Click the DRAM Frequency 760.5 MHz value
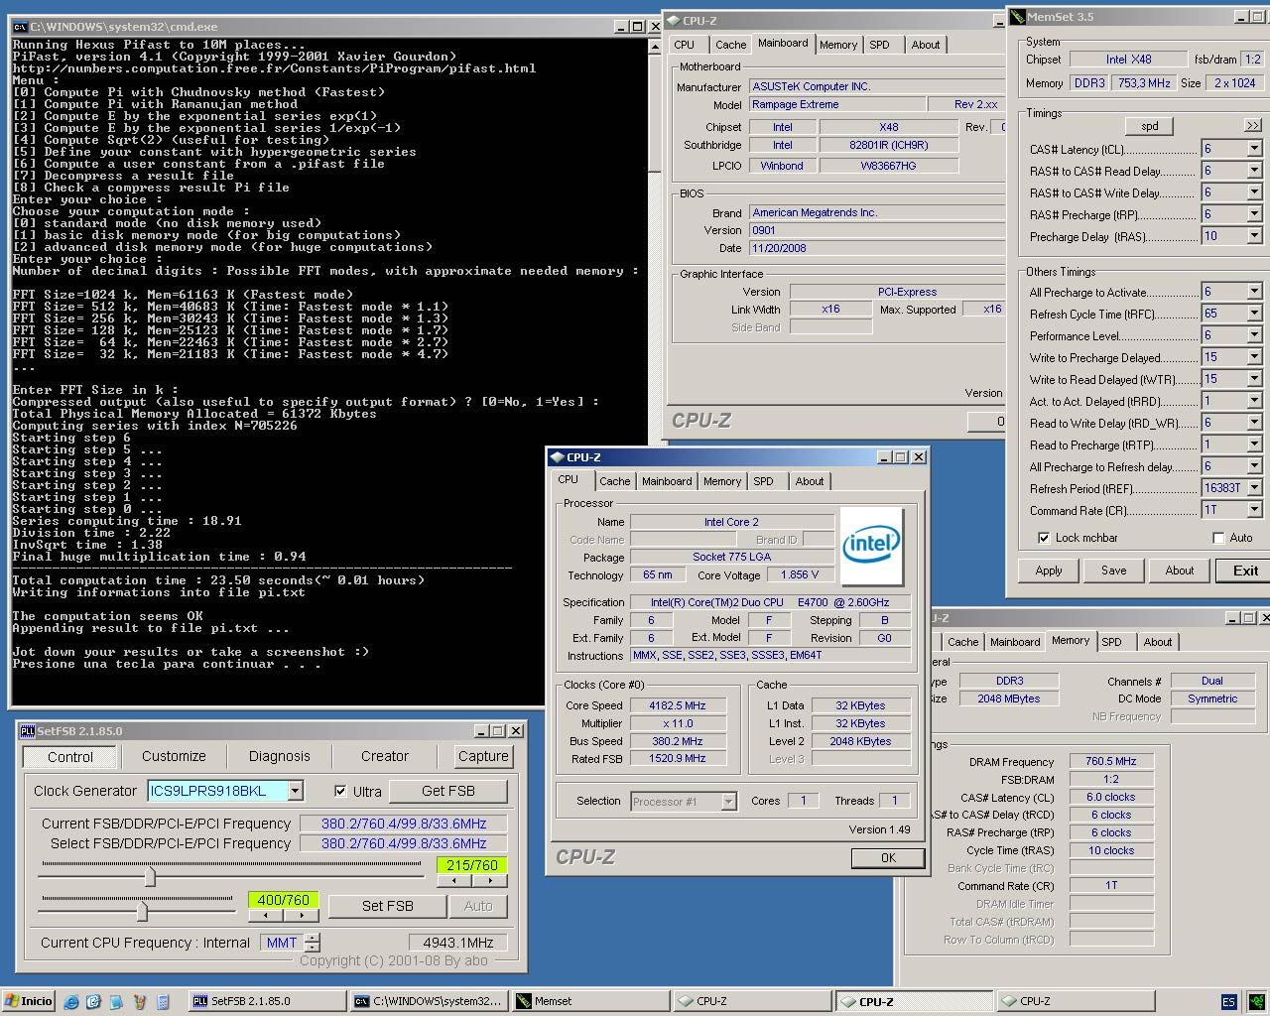This screenshot has height=1016, width=1270. [1111, 761]
